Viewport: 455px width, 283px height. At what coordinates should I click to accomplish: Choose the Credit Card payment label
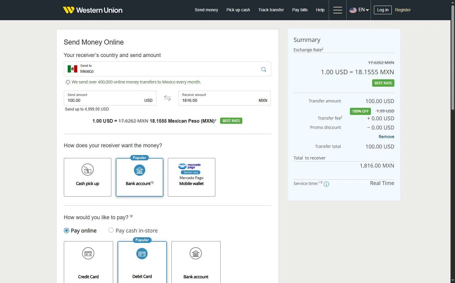pos(88,277)
